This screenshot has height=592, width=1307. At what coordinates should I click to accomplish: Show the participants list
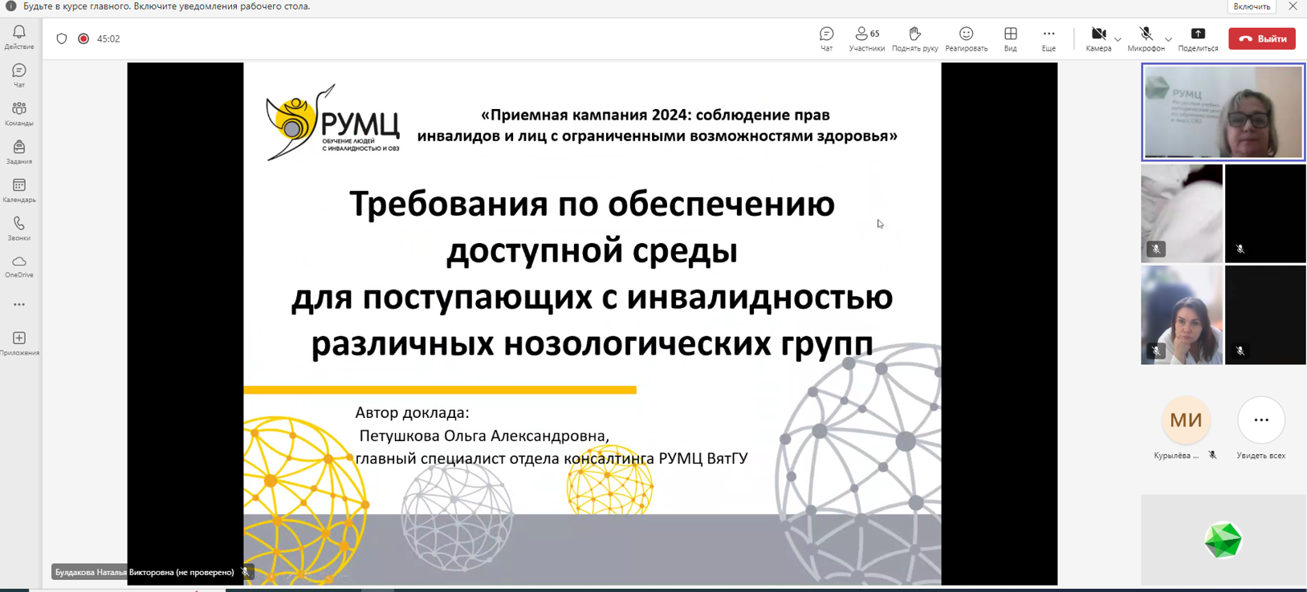pos(866,39)
